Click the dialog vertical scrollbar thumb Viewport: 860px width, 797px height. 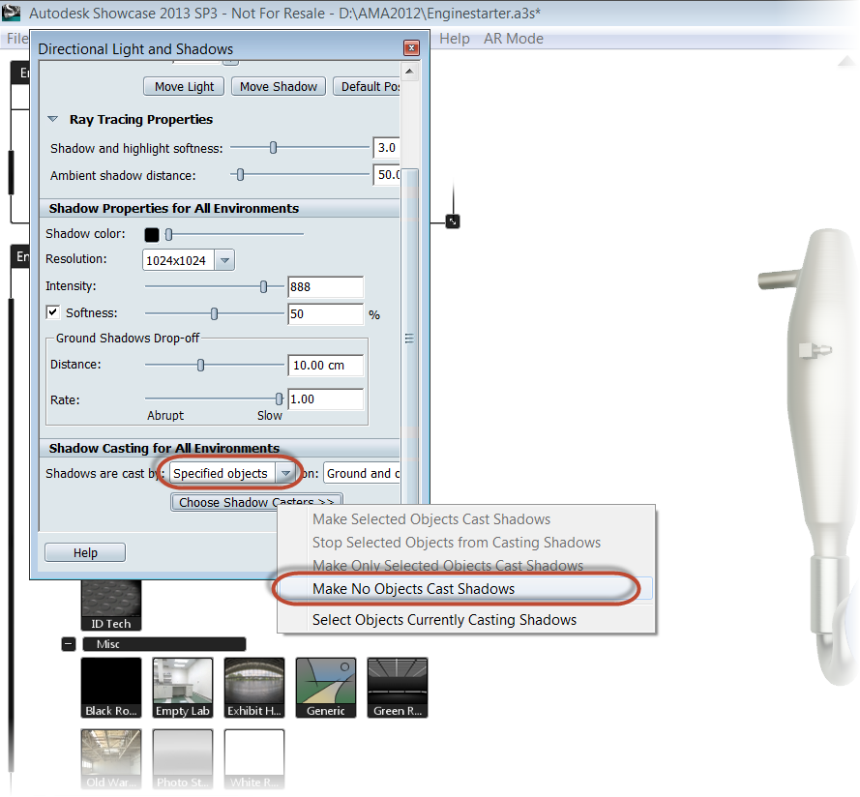point(409,338)
